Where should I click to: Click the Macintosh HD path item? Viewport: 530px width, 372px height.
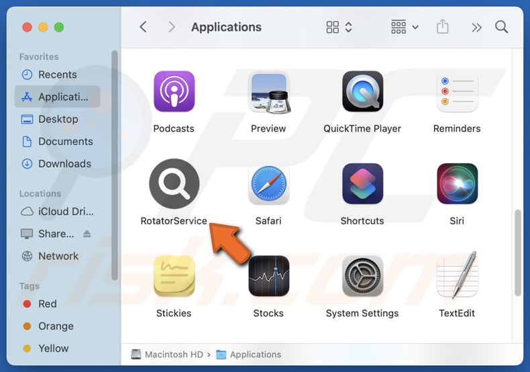pyautogui.click(x=167, y=355)
